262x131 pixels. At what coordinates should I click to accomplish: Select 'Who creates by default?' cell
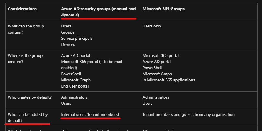pyautogui.click(x=30, y=97)
